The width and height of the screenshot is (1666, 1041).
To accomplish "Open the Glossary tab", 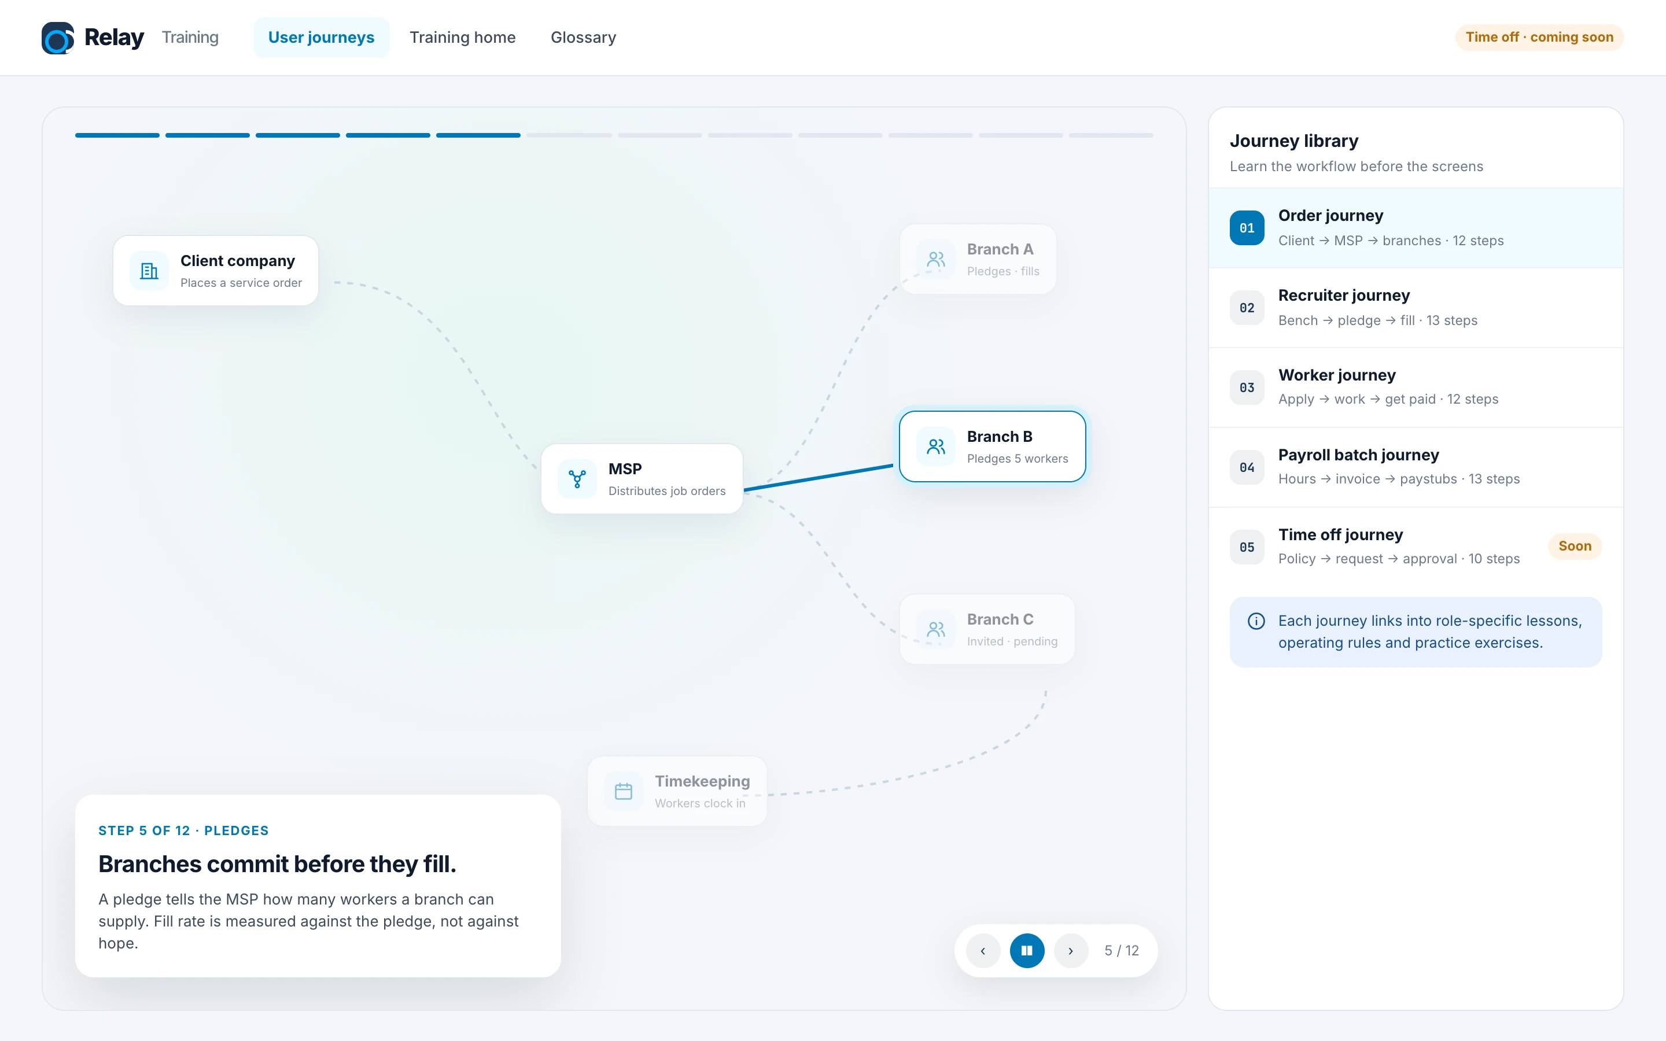I will pos(583,37).
